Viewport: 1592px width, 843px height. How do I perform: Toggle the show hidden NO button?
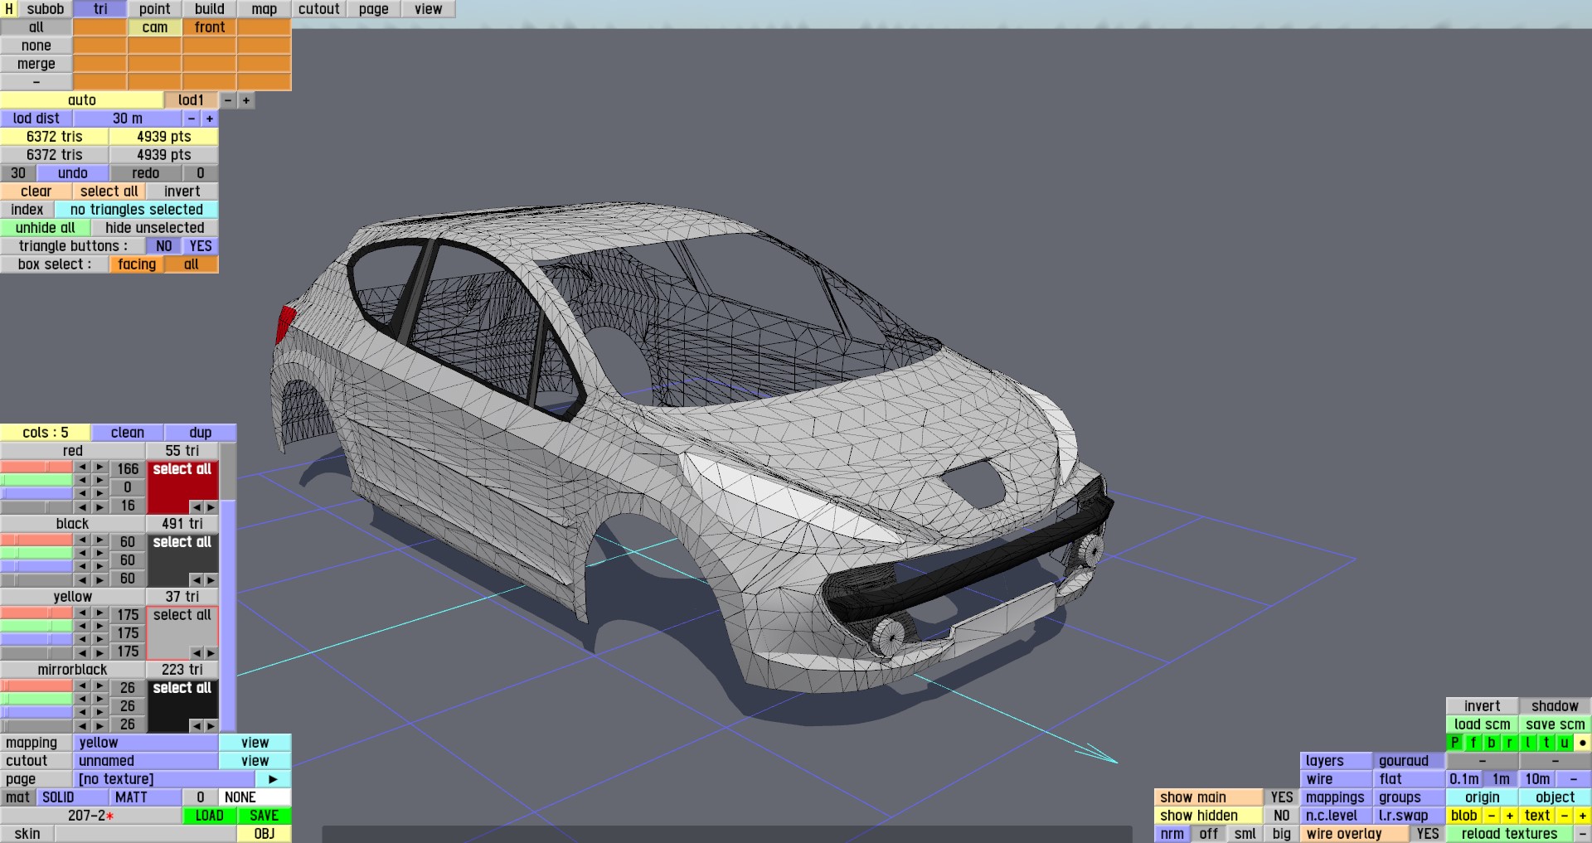pos(1282,816)
